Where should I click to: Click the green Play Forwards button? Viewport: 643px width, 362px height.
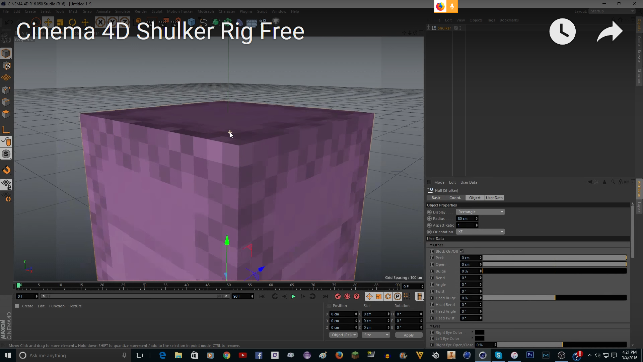coord(293,296)
